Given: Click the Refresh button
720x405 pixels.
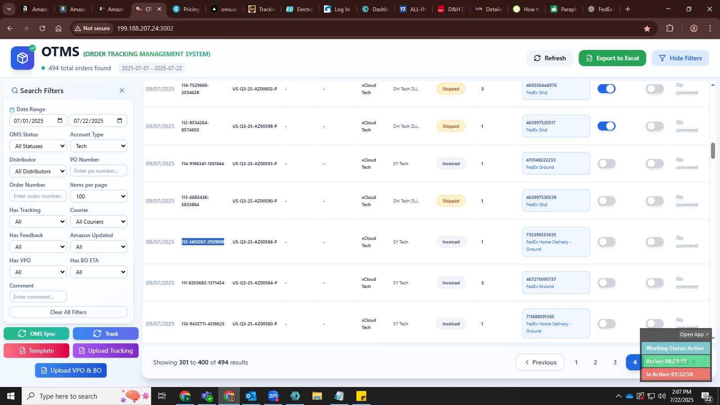Looking at the screenshot, I should 550,58.
